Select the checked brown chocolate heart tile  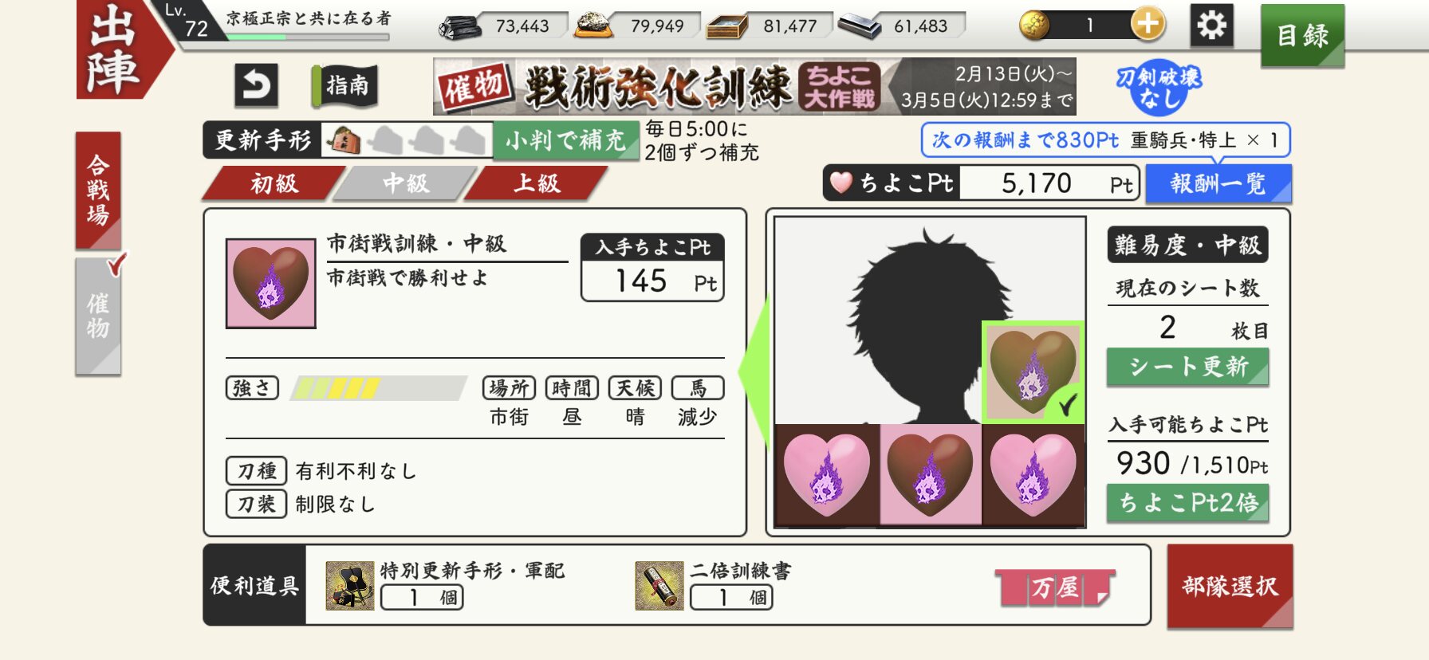[1033, 371]
